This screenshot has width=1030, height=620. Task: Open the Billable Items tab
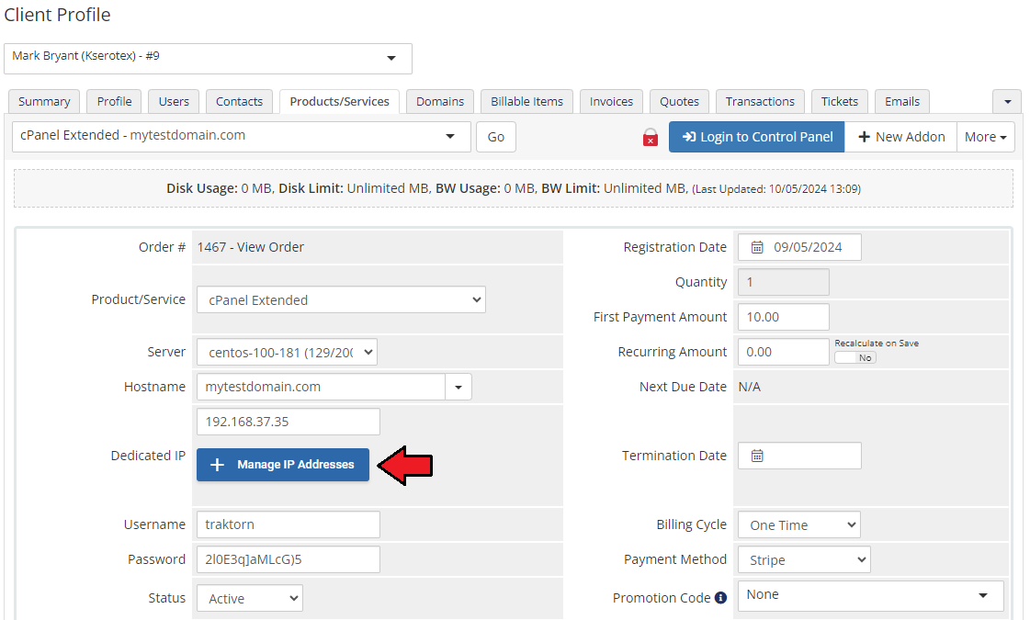coord(526,102)
